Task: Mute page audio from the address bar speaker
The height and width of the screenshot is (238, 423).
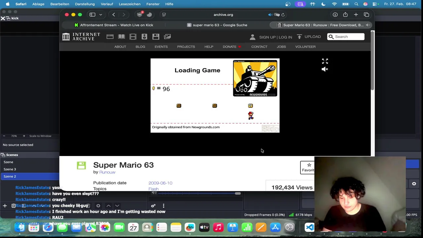Action: [x=270, y=15]
